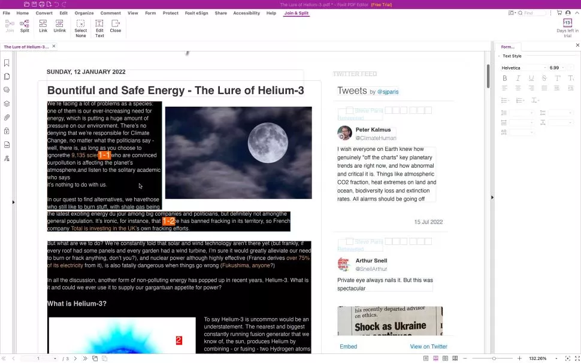581x363 pixels.
Task: Close The Lure of Helium-3 document tab
Action: tap(54, 46)
